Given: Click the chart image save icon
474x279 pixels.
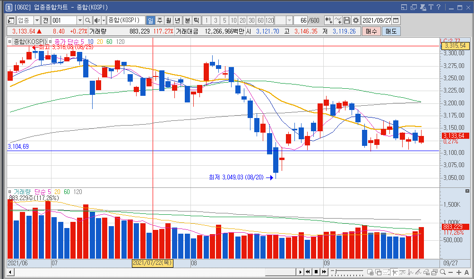Looking at the screenshot, I should [x=435, y=272].
